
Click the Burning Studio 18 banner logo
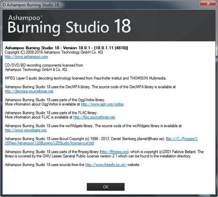point(69,26)
